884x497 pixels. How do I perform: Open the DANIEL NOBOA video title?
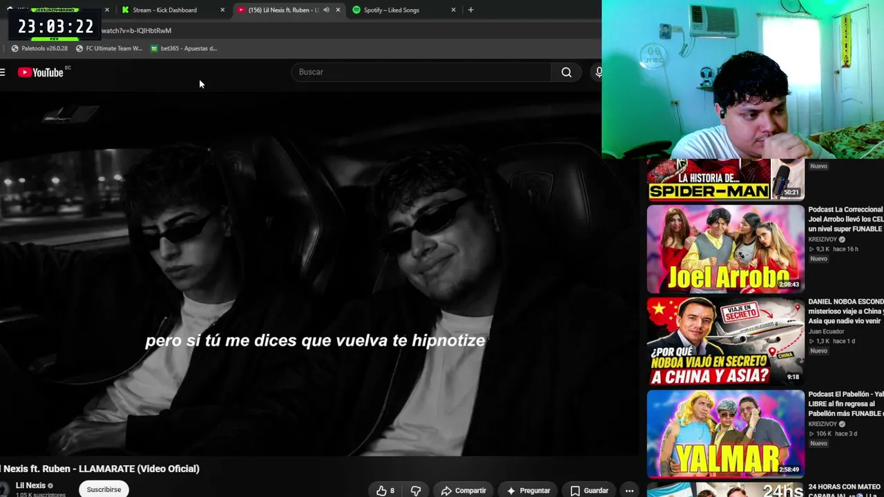[846, 311]
